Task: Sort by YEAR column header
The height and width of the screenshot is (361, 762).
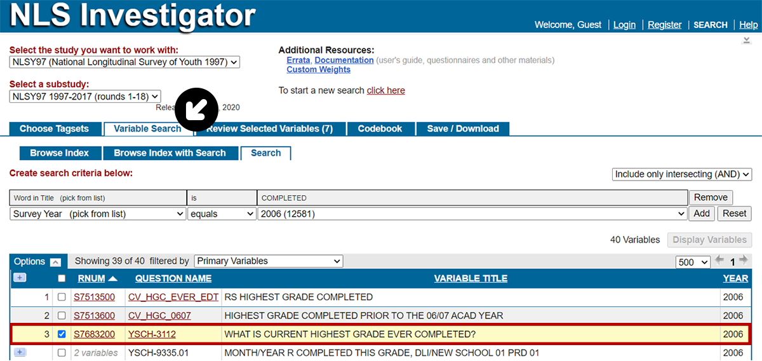Action: (735, 278)
